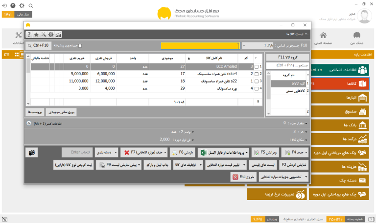Open the gear settings icon in dialog toolbar

[51, 35]
